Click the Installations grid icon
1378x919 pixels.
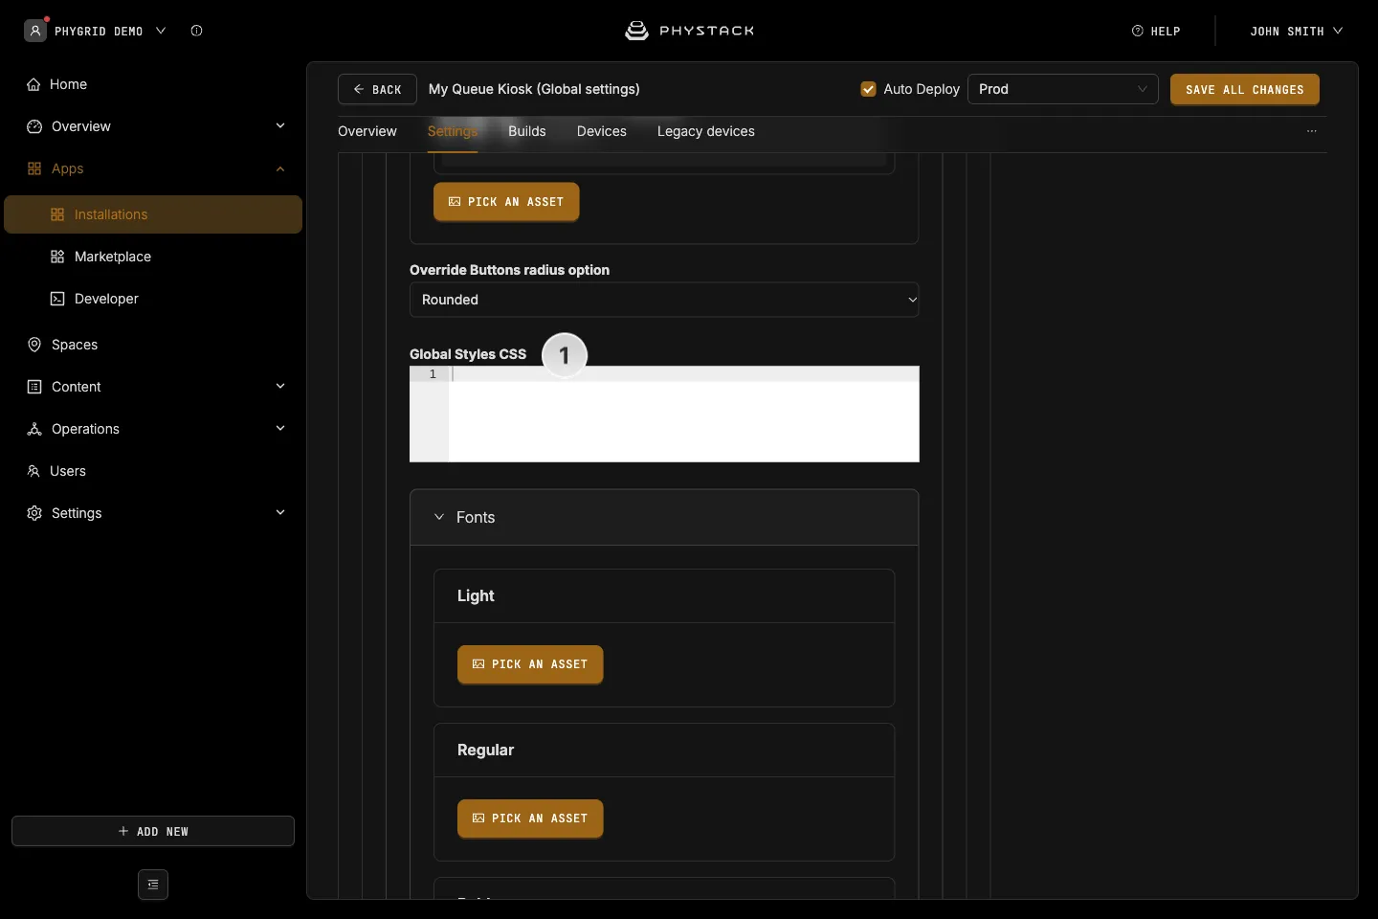pyautogui.click(x=57, y=214)
